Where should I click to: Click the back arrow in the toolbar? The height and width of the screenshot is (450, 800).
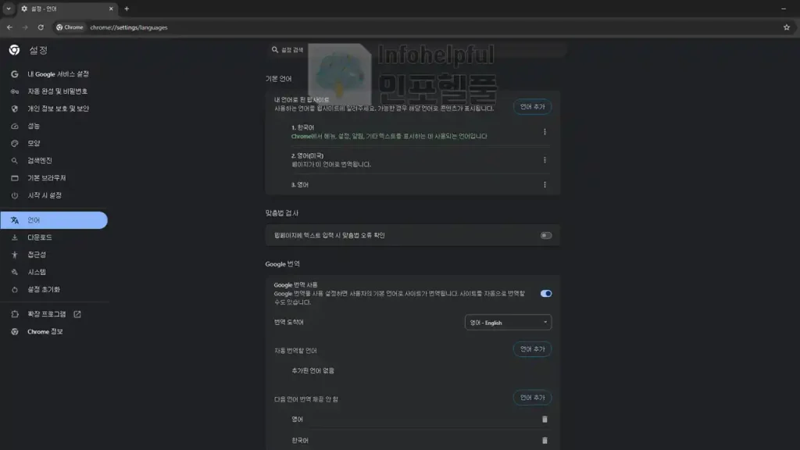[x=9, y=27]
